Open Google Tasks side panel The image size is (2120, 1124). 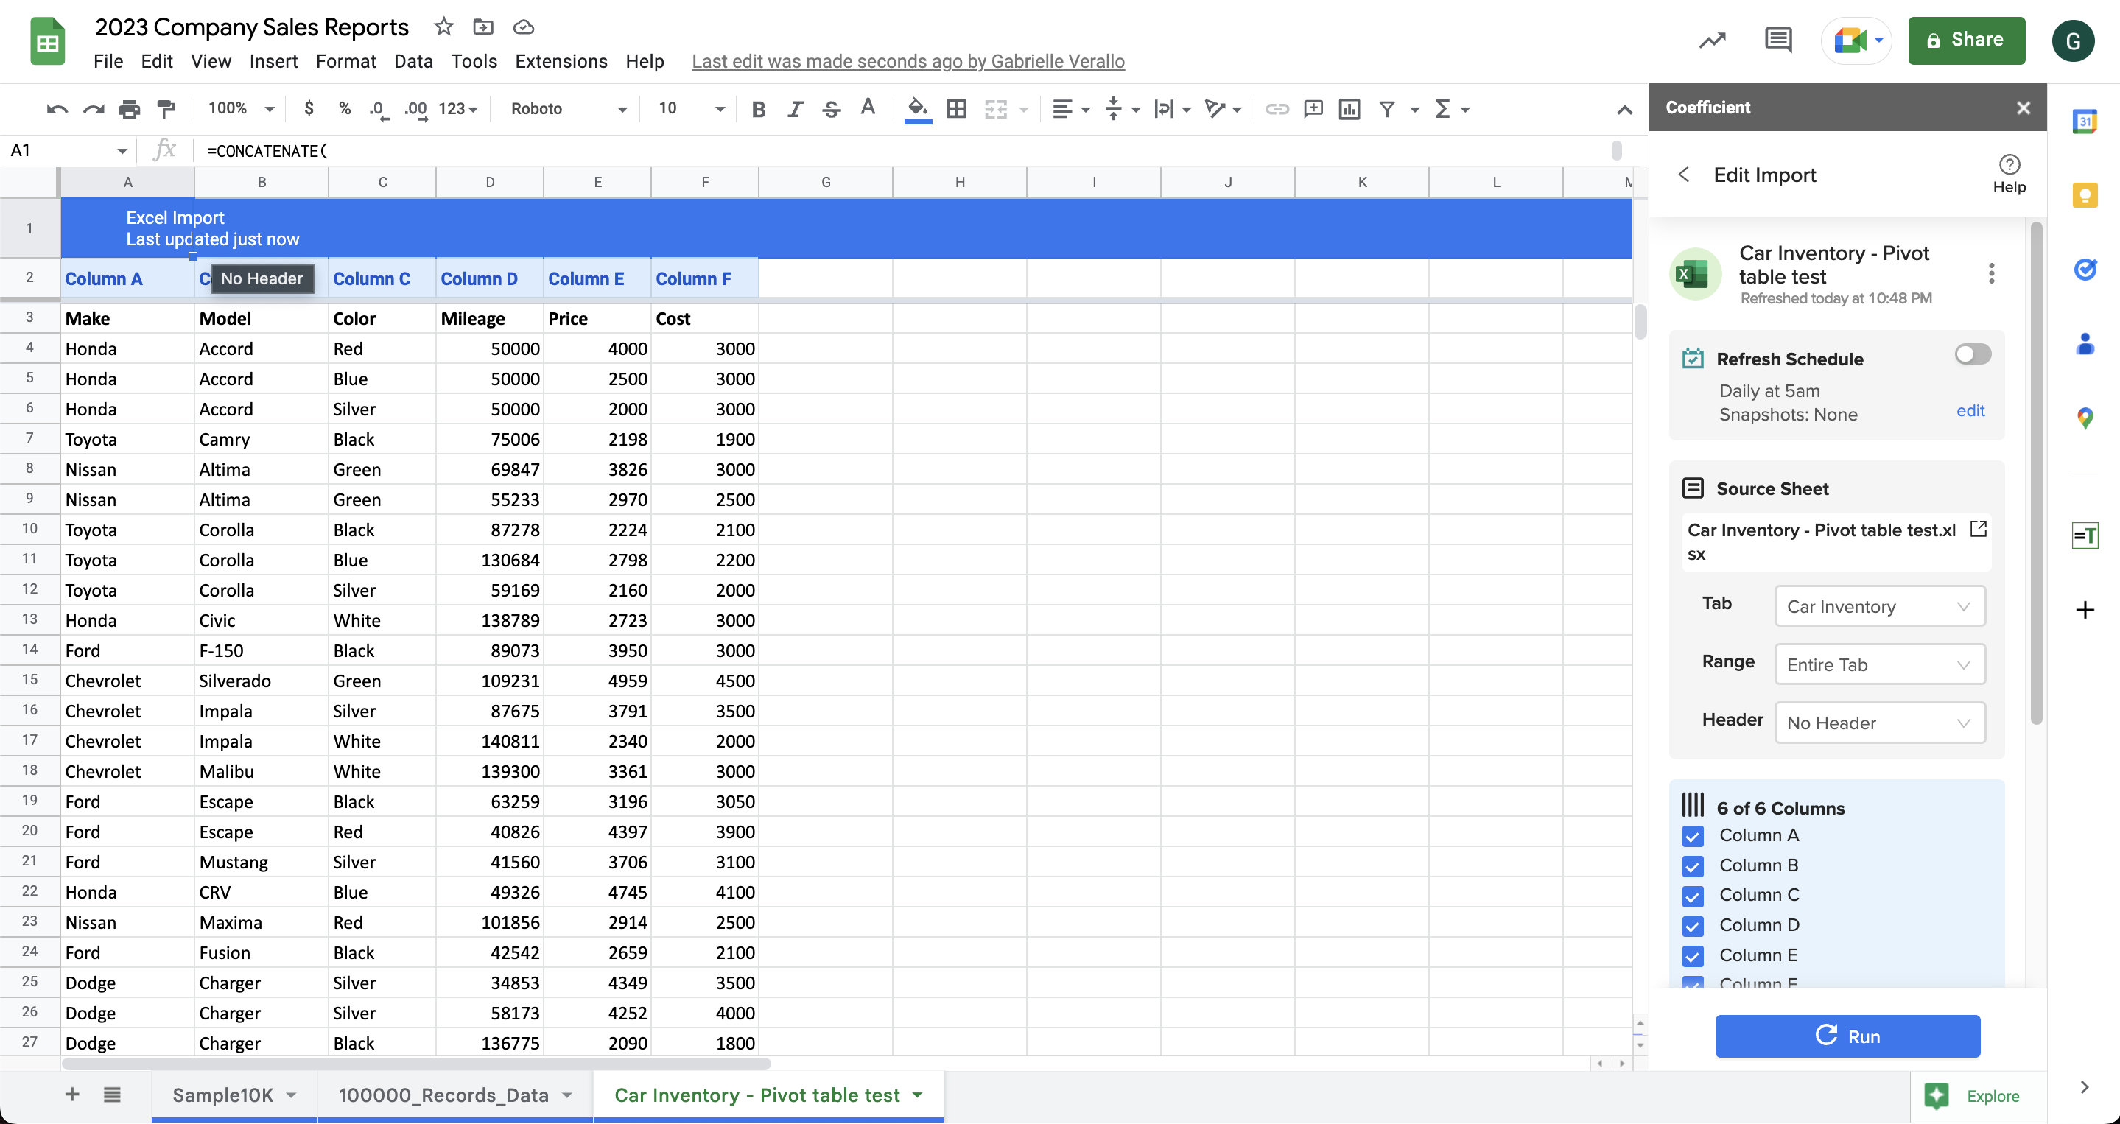(2084, 269)
